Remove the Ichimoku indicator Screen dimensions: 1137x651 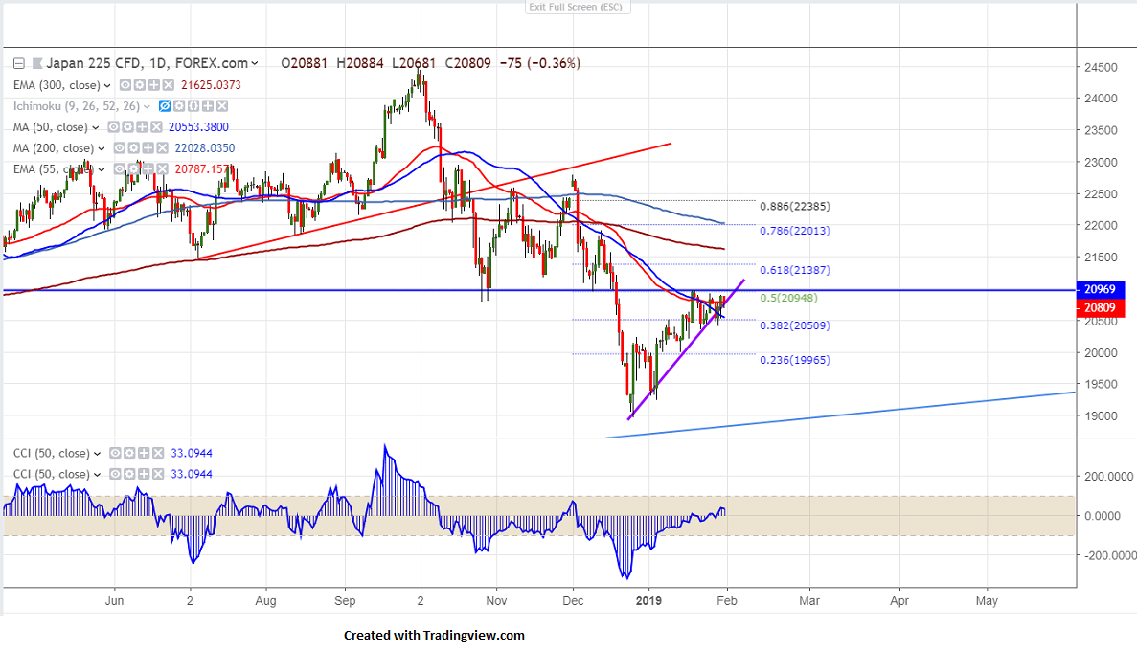point(222,106)
